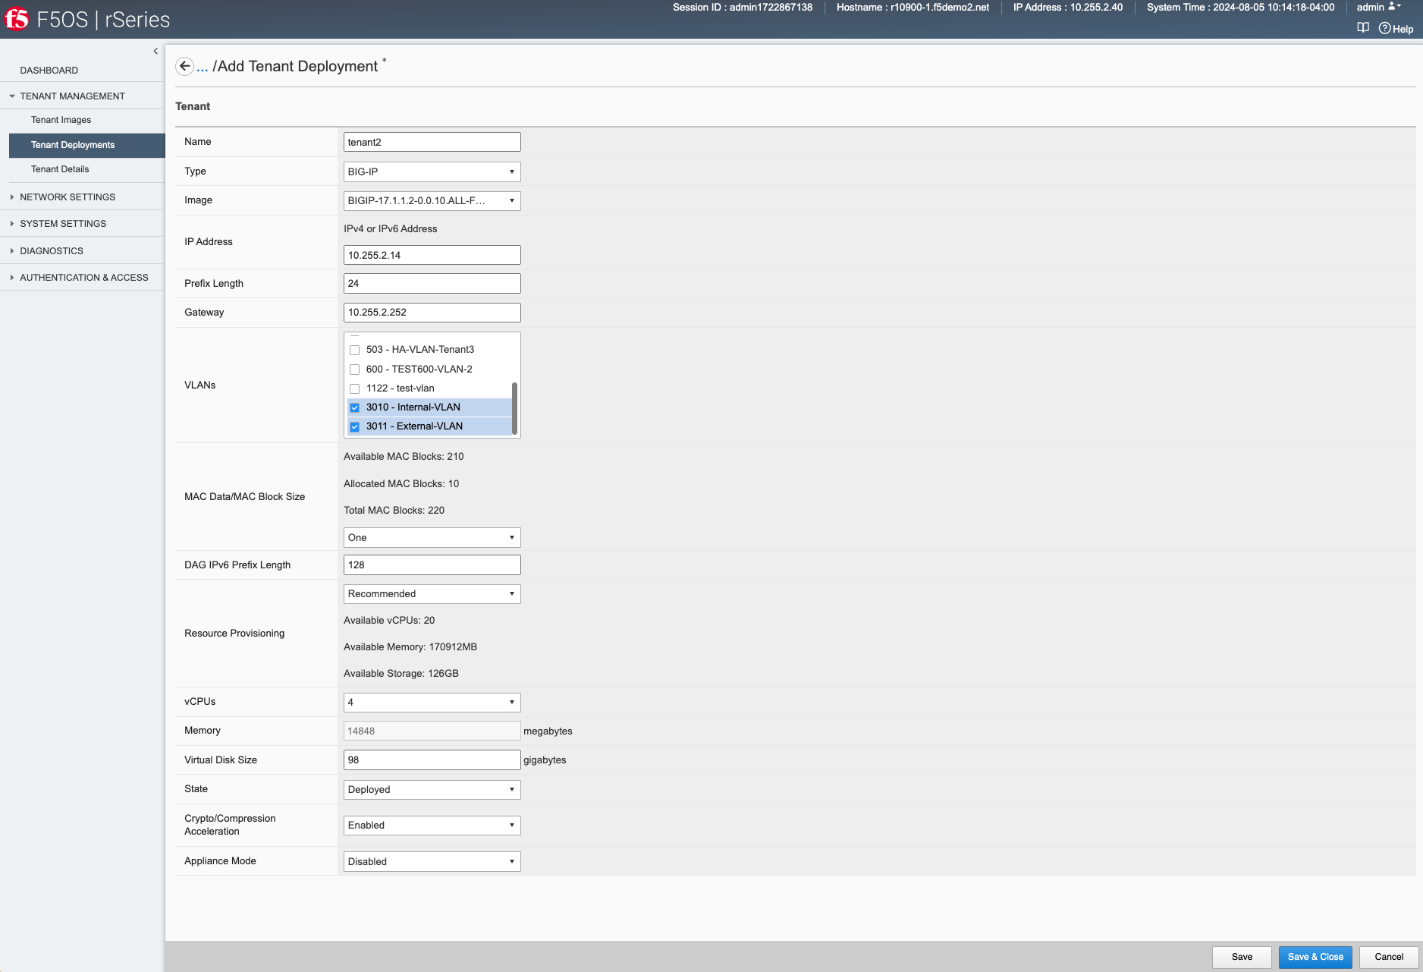Click the Virtual Disk Size field
This screenshot has width=1423, height=972.
(x=432, y=760)
